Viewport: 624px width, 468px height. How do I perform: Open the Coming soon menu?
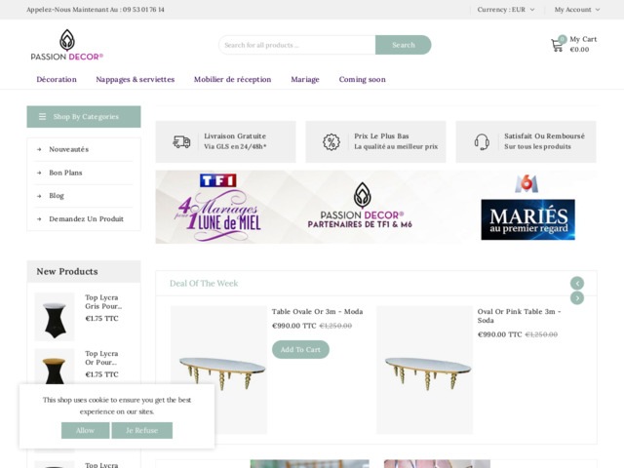pyautogui.click(x=362, y=79)
